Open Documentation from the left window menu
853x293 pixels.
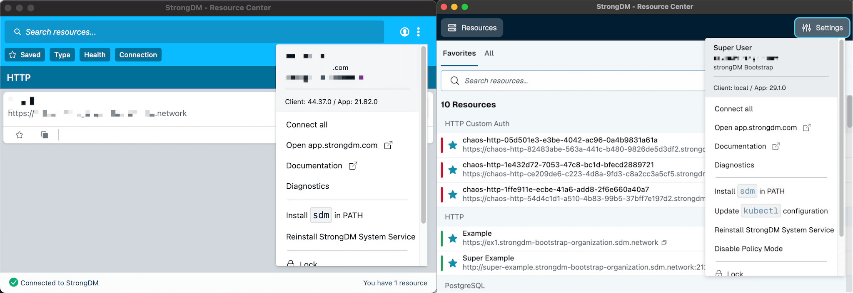click(314, 166)
